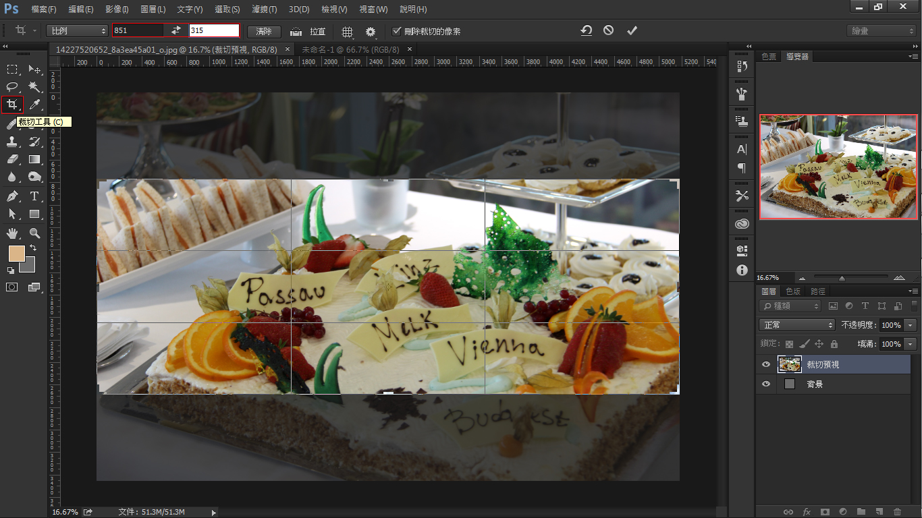Adjust the Navigator zoom slider
This screenshot has width=922, height=518.
click(x=842, y=278)
